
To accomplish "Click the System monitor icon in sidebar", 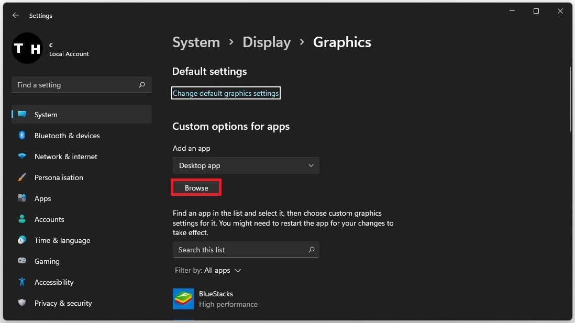I will (22, 115).
